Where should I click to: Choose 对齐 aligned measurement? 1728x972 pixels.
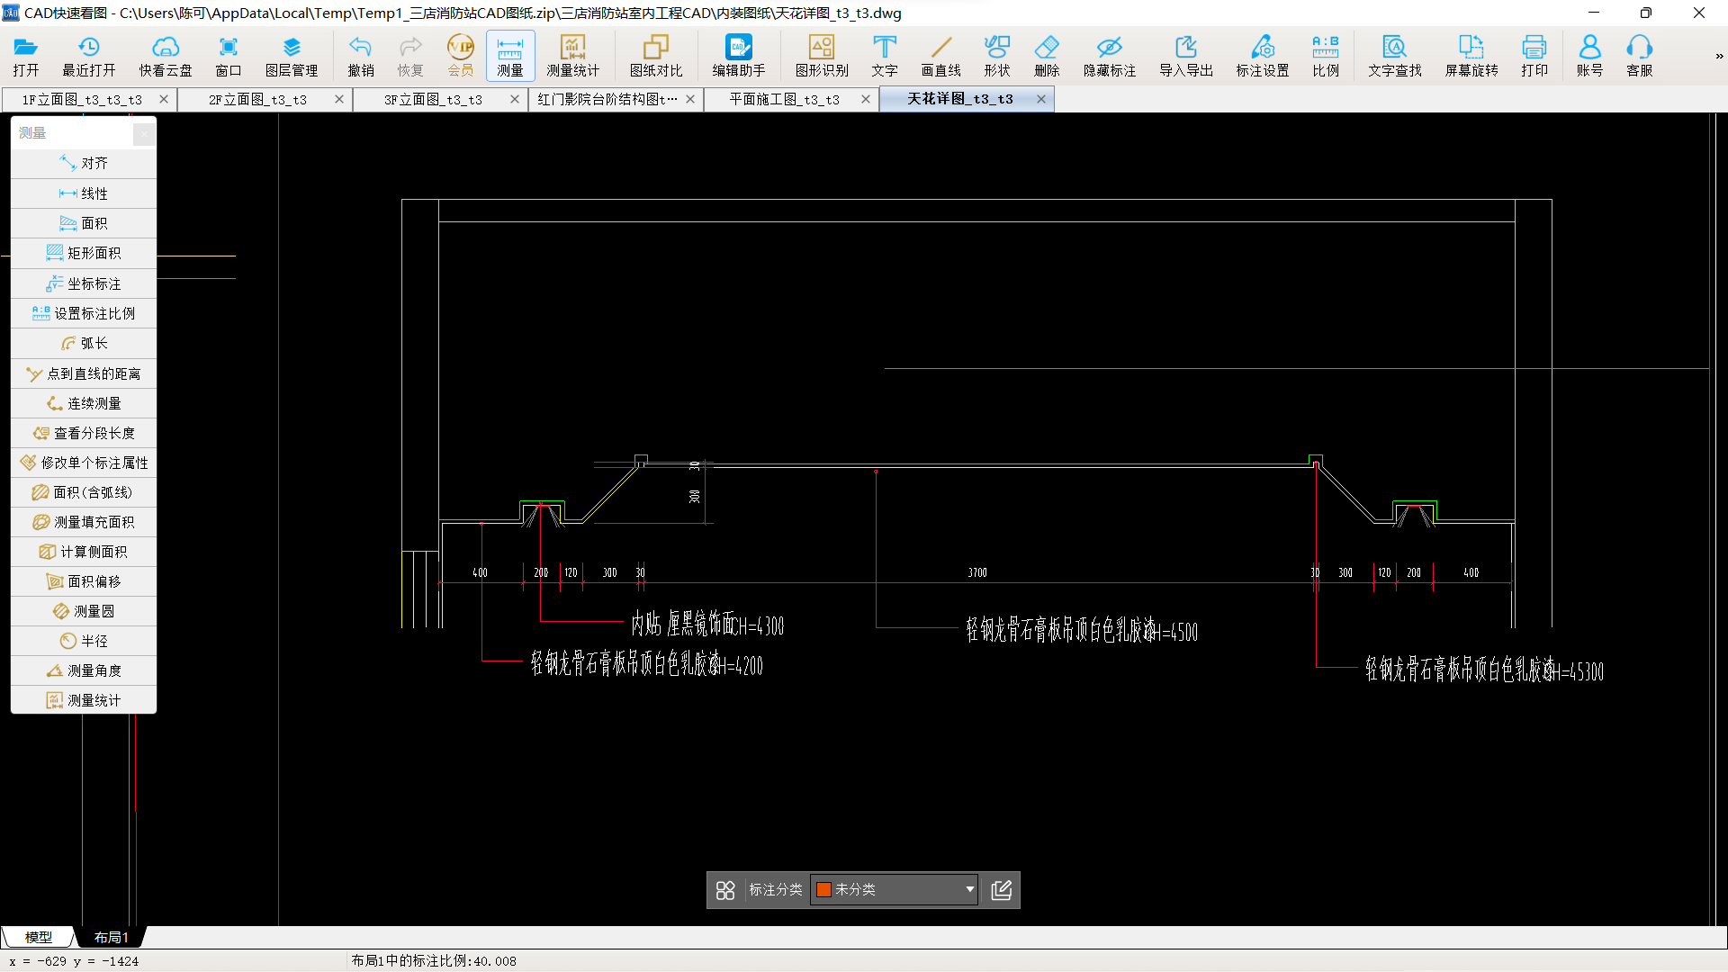84,163
